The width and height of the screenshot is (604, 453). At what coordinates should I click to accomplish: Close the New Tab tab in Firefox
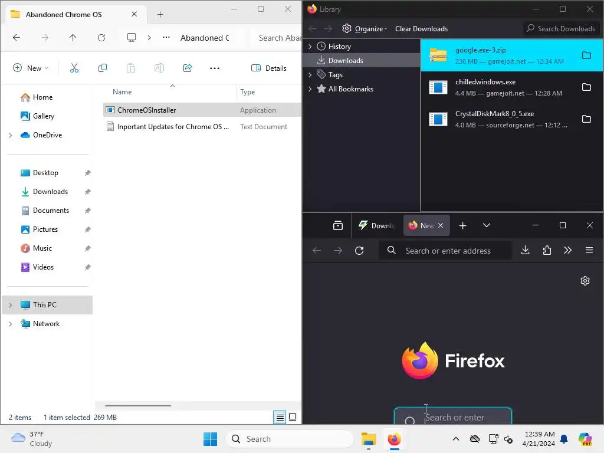[441, 226]
